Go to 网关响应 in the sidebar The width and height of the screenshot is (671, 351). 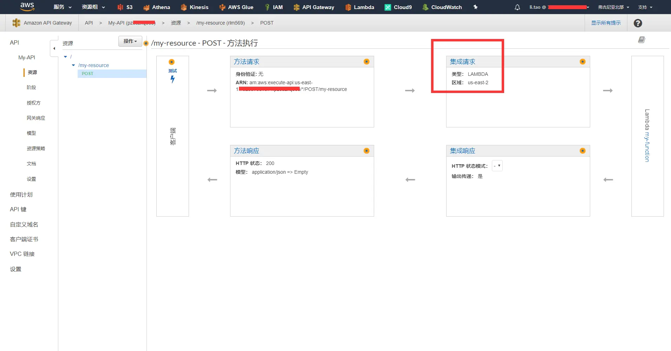36,118
